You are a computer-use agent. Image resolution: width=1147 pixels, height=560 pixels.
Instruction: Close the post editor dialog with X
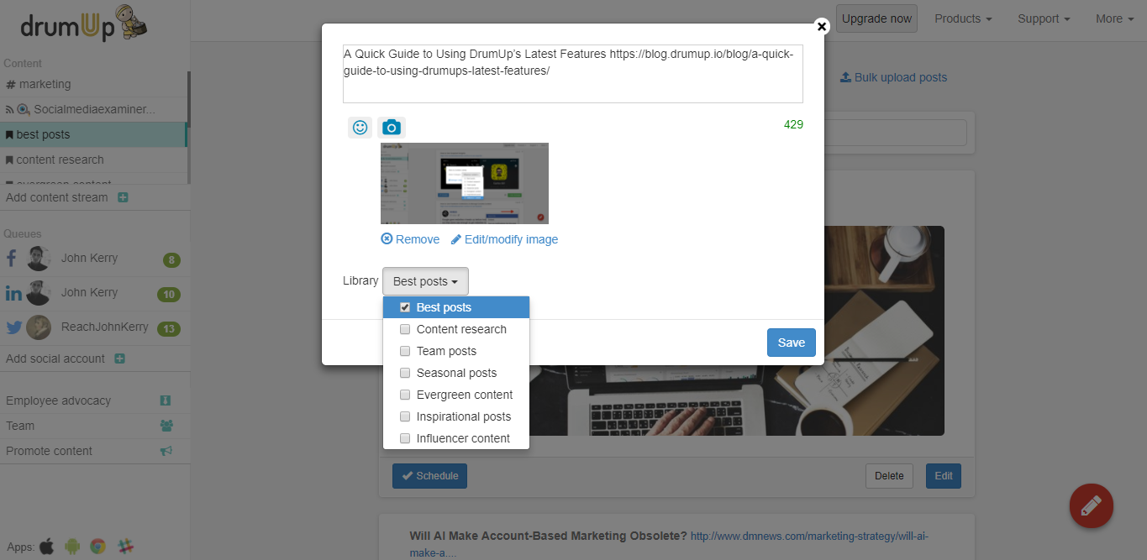coord(822,26)
